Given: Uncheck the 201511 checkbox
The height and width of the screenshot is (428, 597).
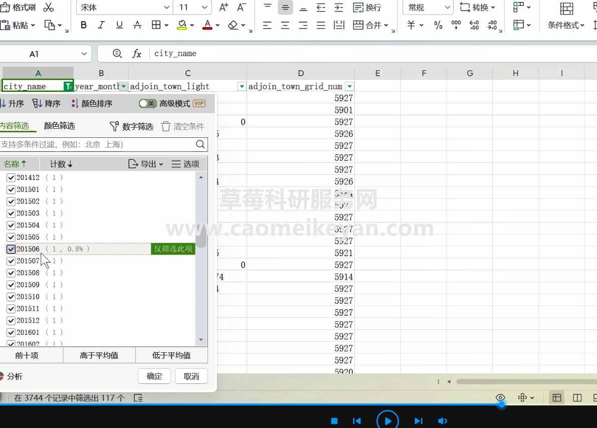Looking at the screenshot, I should [x=11, y=308].
